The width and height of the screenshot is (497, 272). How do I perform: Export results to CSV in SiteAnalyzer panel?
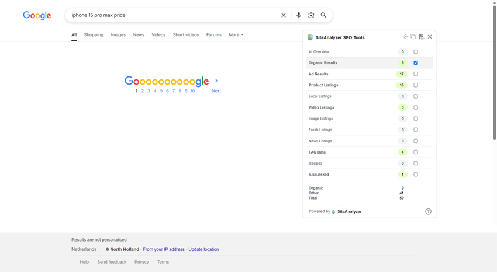421,37
